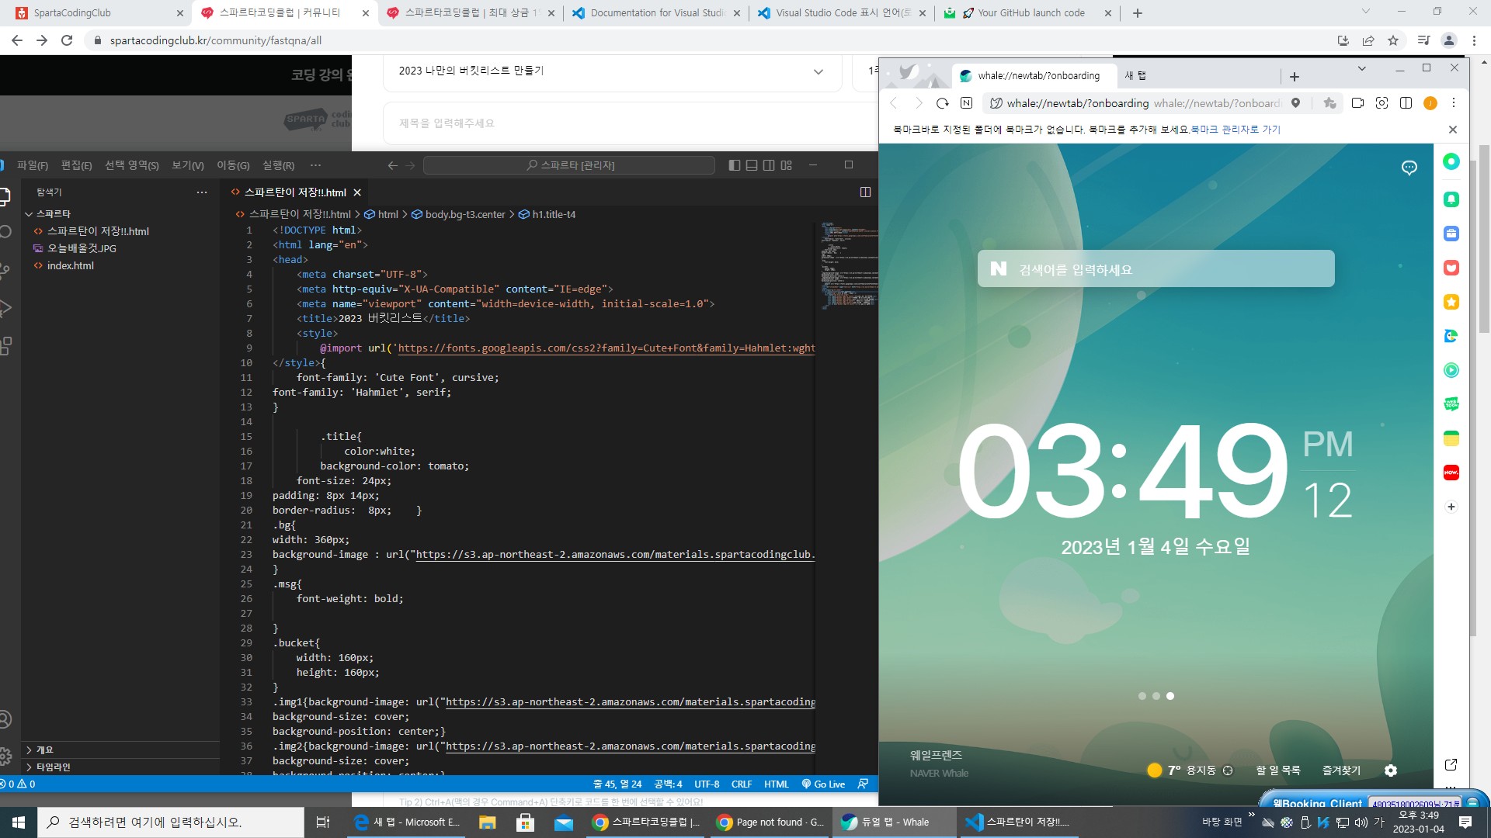Open the Whale profile avatar

1430,103
